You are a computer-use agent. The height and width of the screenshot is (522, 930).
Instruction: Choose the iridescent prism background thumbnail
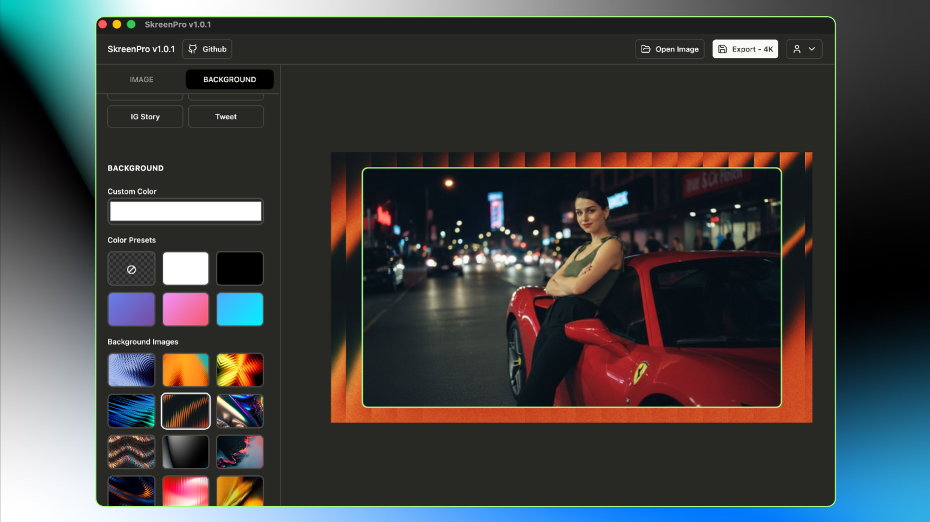click(239, 411)
